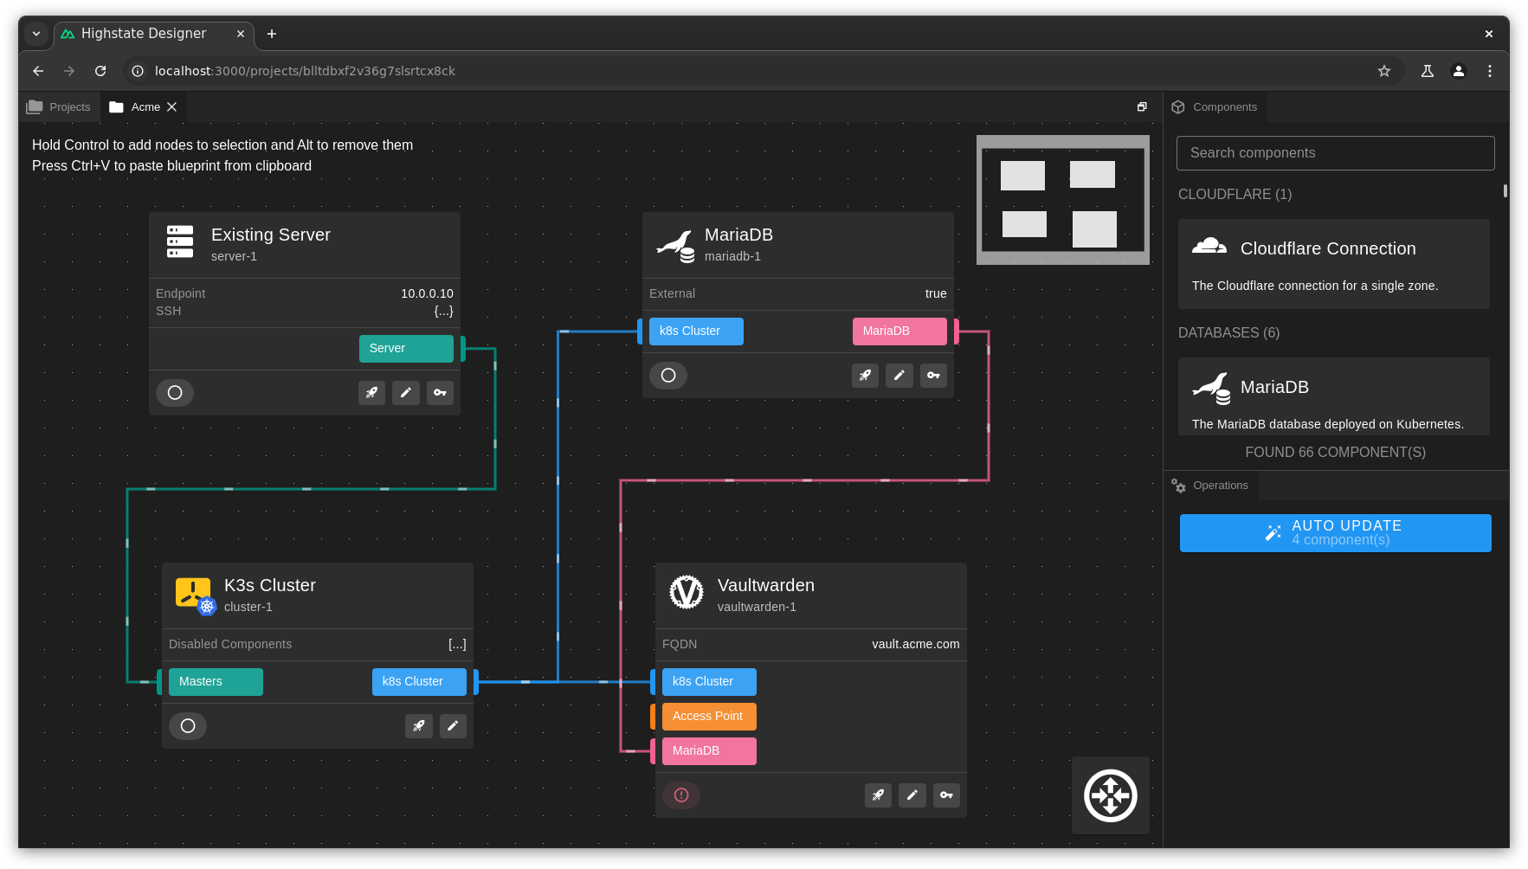Click the fit-view arrows button on canvas
1528x869 pixels.
(1111, 795)
